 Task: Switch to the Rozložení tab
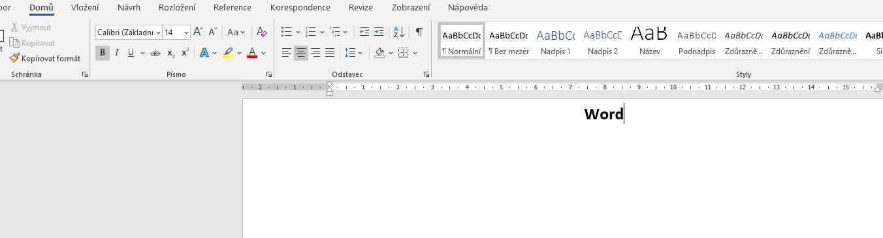pyautogui.click(x=177, y=8)
